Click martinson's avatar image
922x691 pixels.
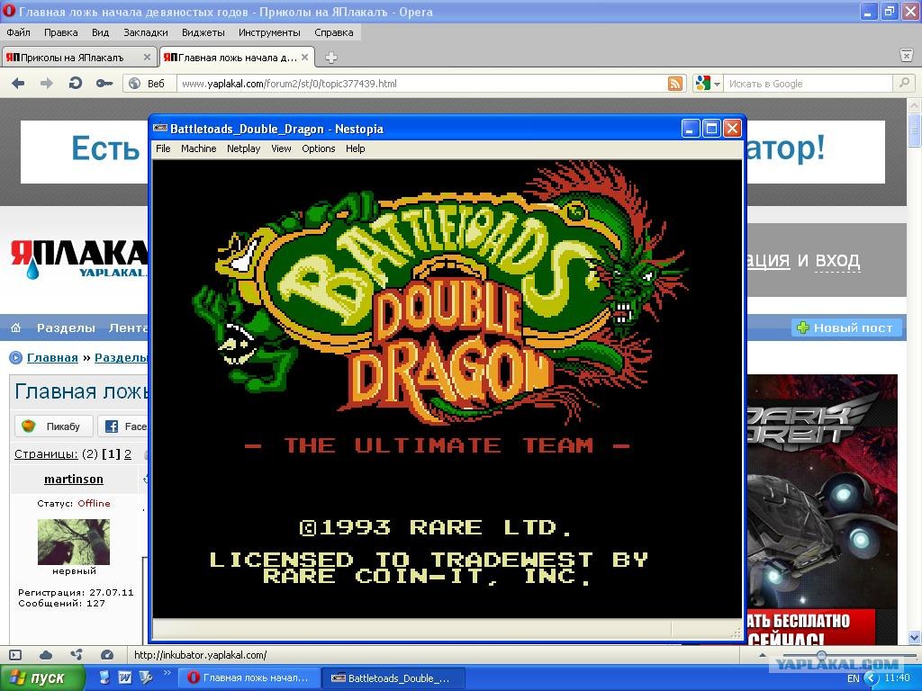pos(74,542)
